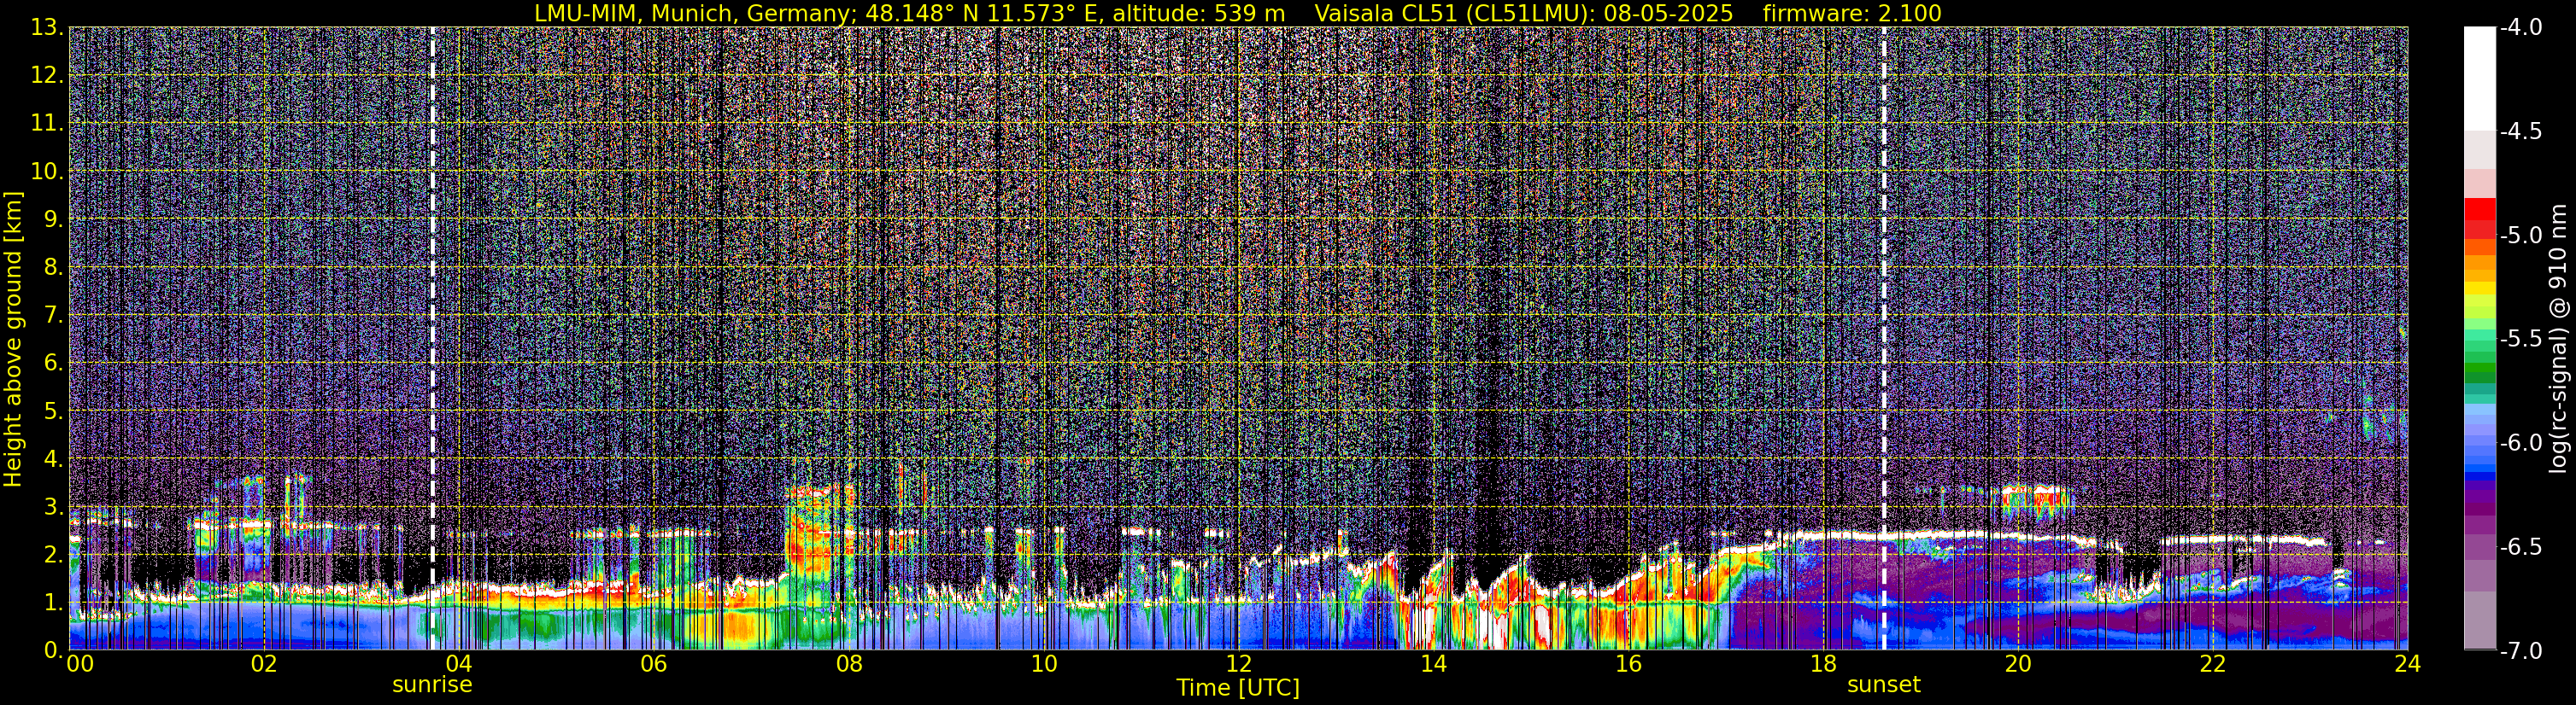Click the '-7.0' colorbar tick label
This screenshot has width=2576, height=705.
pyautogui.click(x=2520, y=650)
